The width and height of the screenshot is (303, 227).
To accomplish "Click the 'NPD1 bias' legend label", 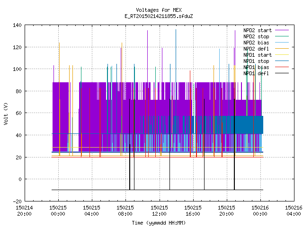I will 256,67.
